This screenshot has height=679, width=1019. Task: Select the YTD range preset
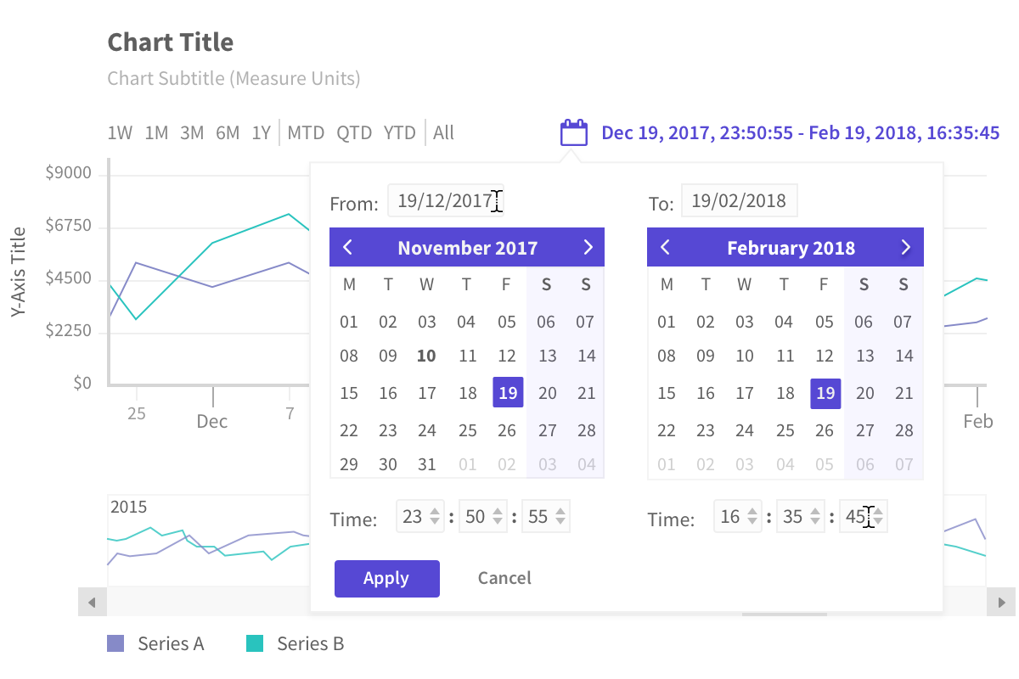399,133
